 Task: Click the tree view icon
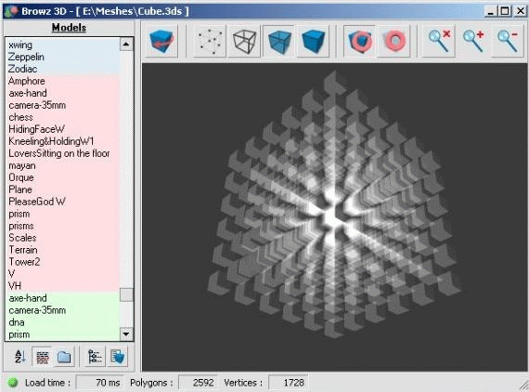click(95, 357)
